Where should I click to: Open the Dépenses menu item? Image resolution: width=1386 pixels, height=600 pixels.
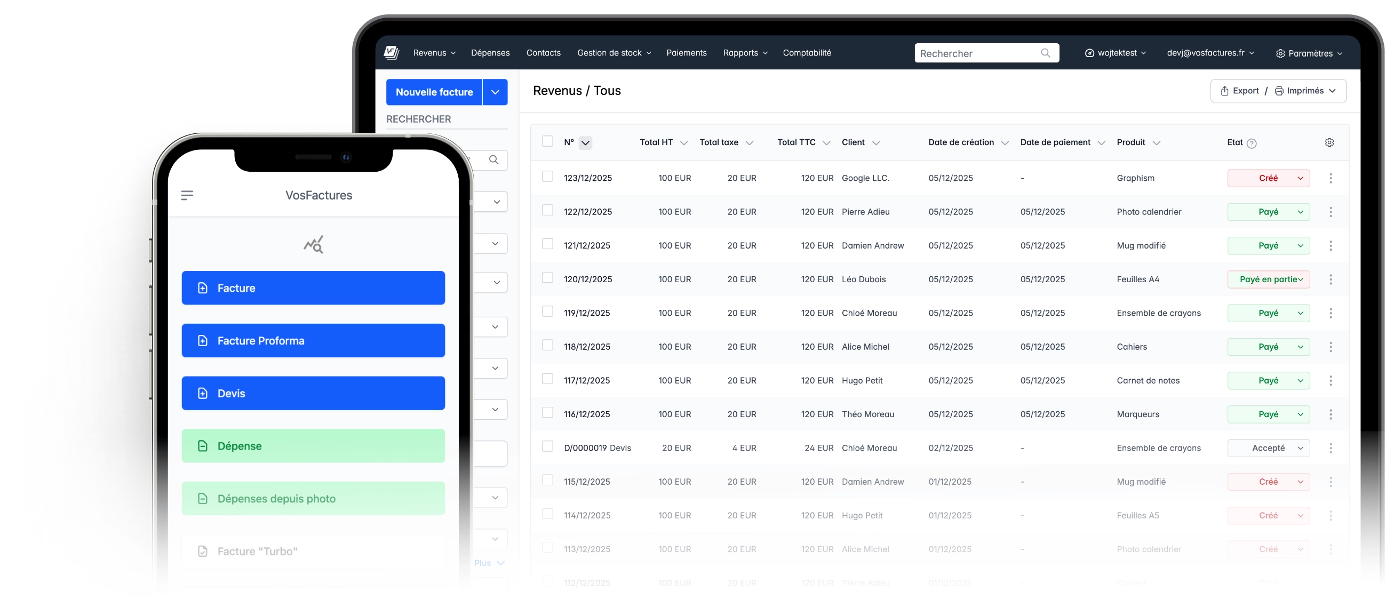(490, 53)
